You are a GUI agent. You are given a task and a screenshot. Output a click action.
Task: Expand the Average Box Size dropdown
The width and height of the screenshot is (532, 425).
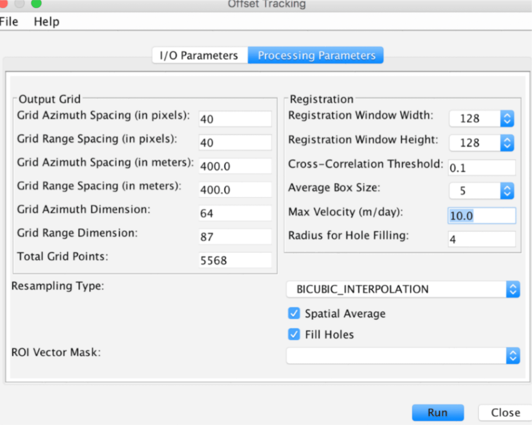481,191
